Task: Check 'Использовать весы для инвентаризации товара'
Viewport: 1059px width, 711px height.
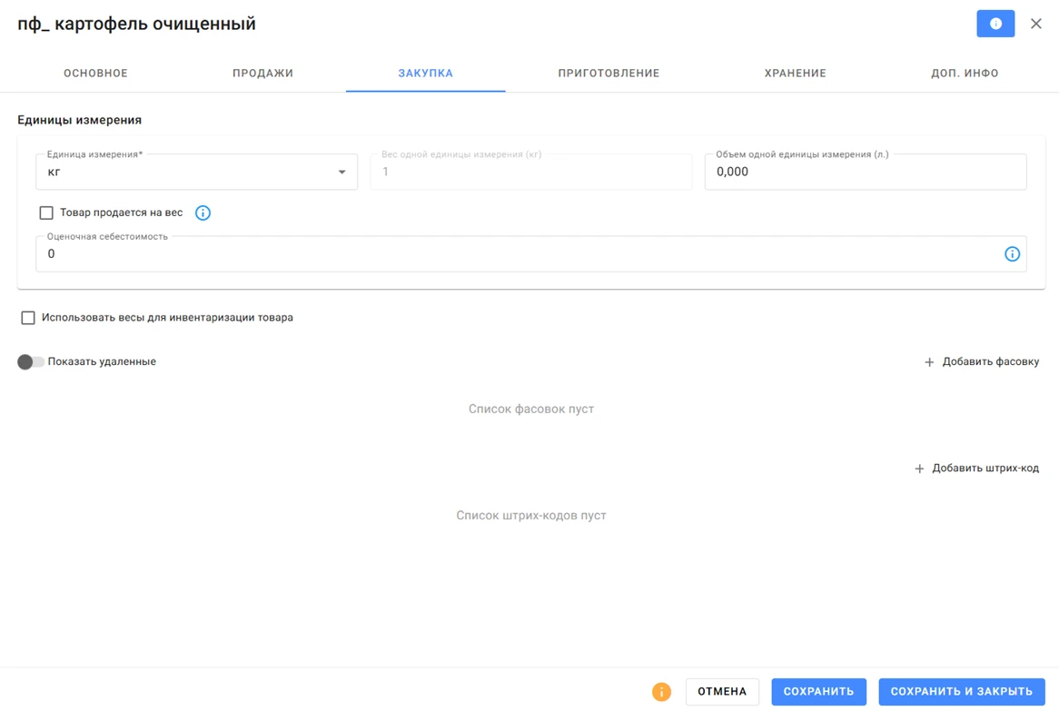Action: tap(27, 317)
